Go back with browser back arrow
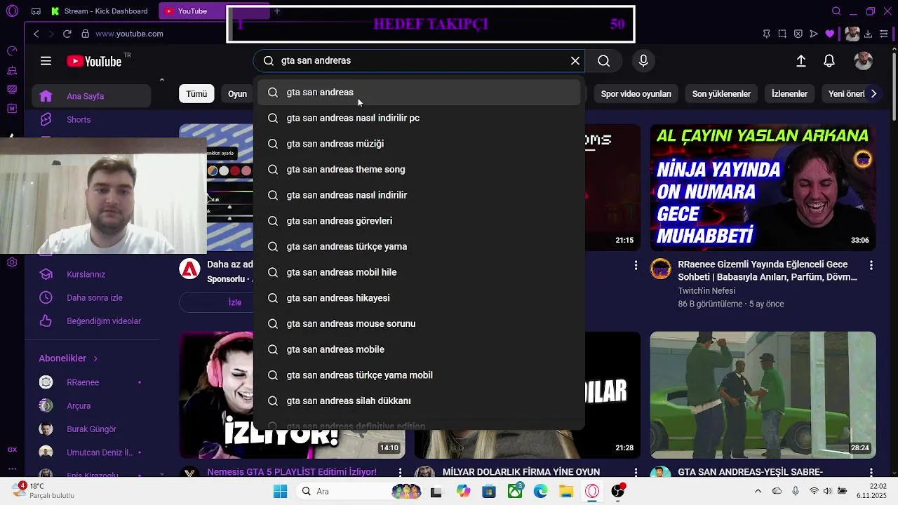 (36, 34)
